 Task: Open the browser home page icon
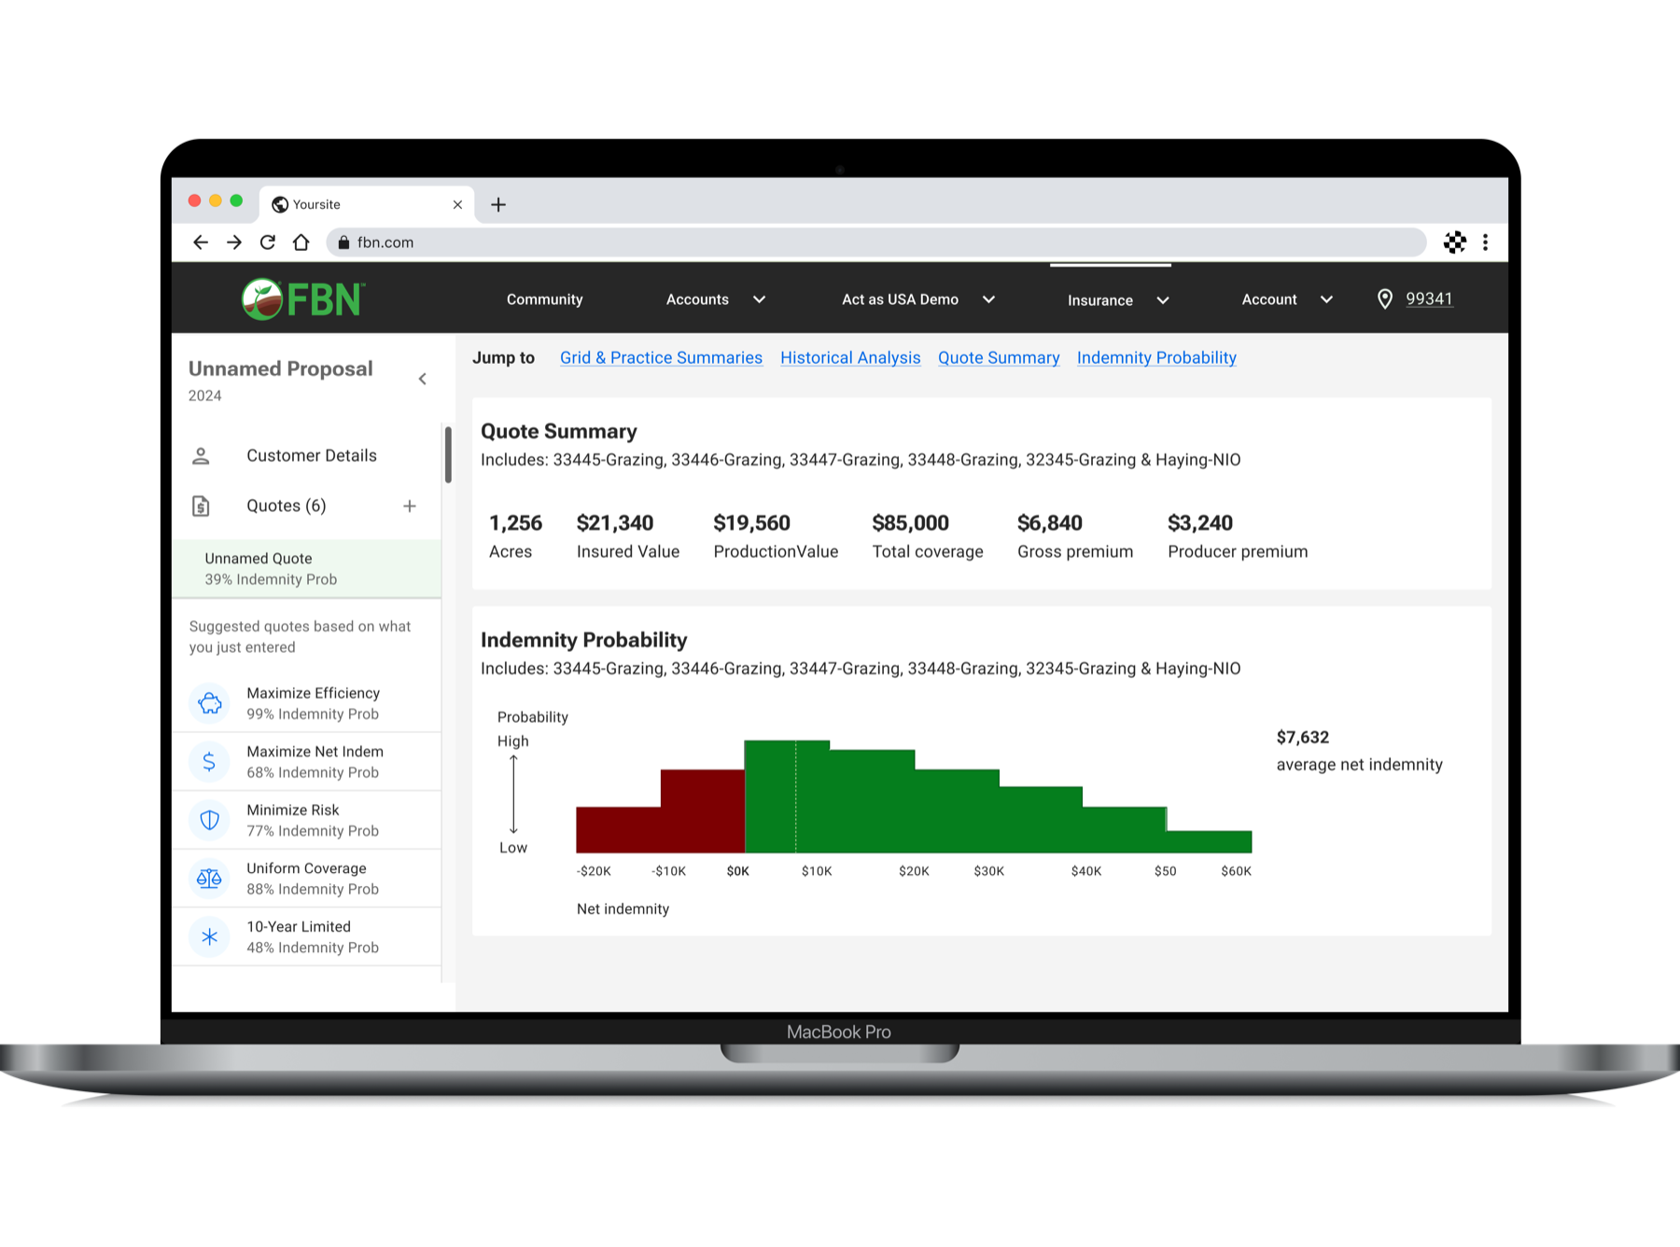point(301,242)
